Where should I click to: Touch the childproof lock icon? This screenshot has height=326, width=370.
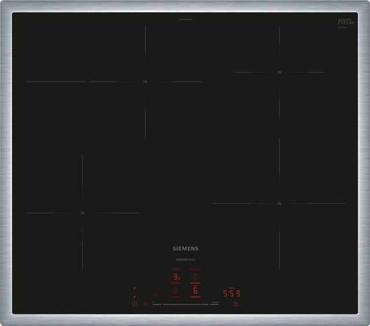coord(145,304)
